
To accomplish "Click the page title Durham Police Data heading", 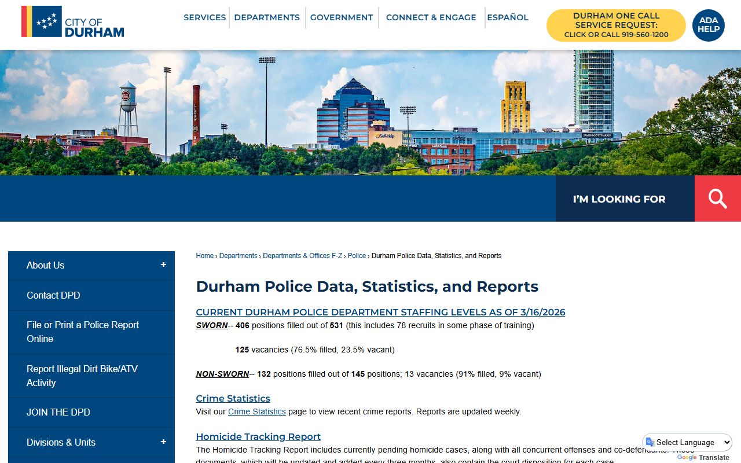I will click(x=367, y=286).
